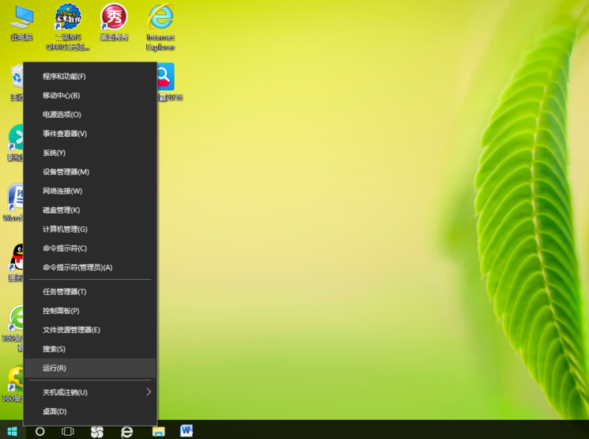Open Word from the taskbar

[187, 431]
